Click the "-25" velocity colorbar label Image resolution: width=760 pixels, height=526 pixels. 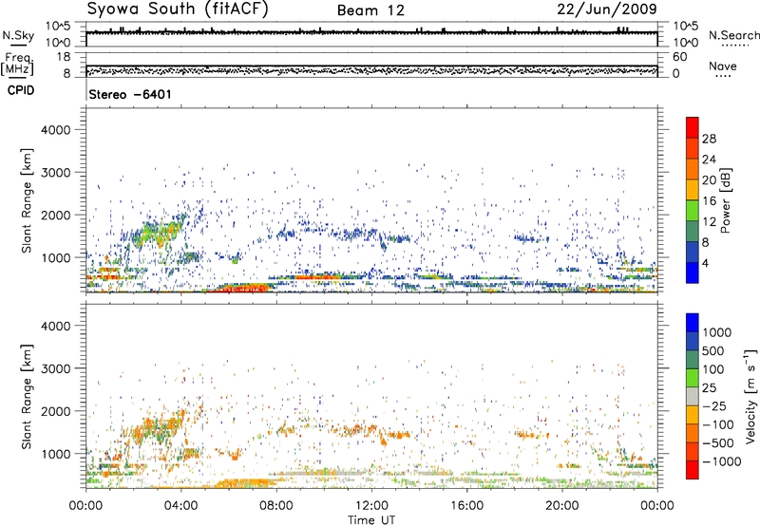point(714,405)
